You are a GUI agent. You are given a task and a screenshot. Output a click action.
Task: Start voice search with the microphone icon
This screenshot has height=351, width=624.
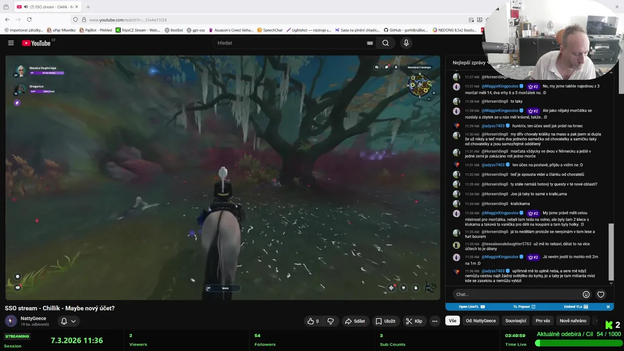pyautogui.click(x=406, y=43)
